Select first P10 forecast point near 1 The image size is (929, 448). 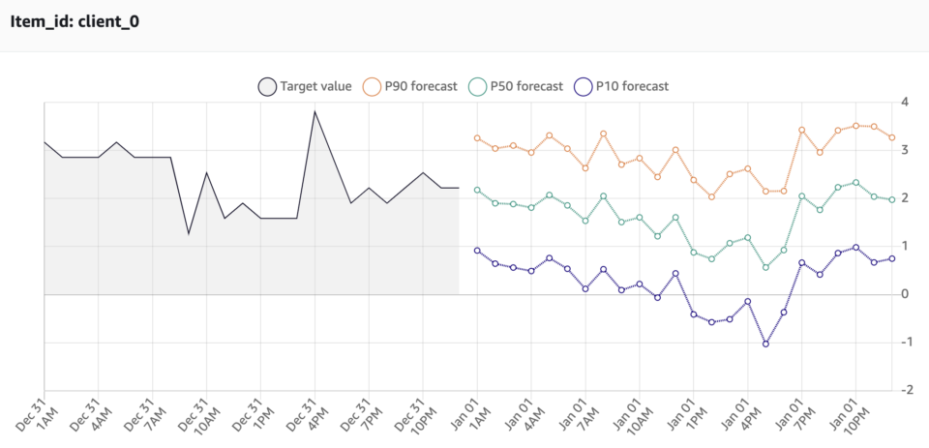[477, 251]
